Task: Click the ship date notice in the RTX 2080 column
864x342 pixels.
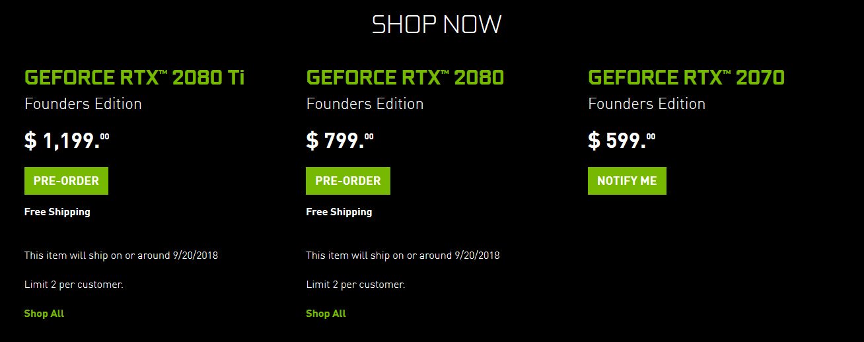Action: click(x=403, y=255)
